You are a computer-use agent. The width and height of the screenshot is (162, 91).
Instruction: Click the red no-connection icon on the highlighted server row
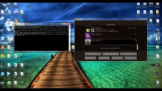point(135,40)
